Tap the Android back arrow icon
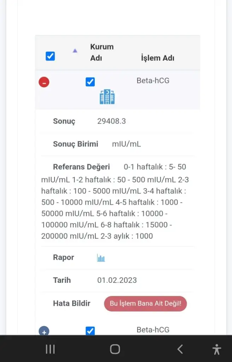 click(x=180, y=349)
